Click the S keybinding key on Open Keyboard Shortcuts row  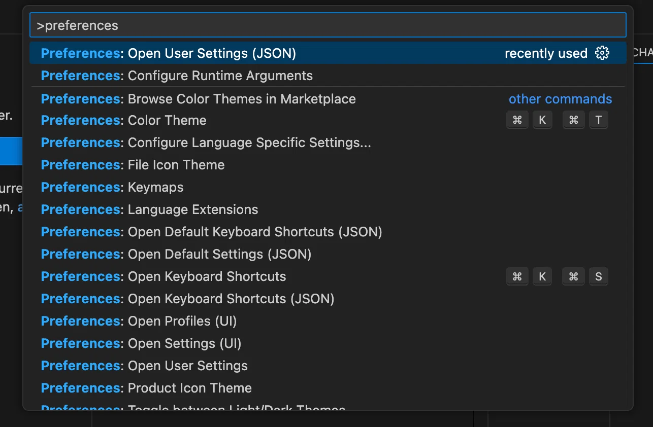599,276
